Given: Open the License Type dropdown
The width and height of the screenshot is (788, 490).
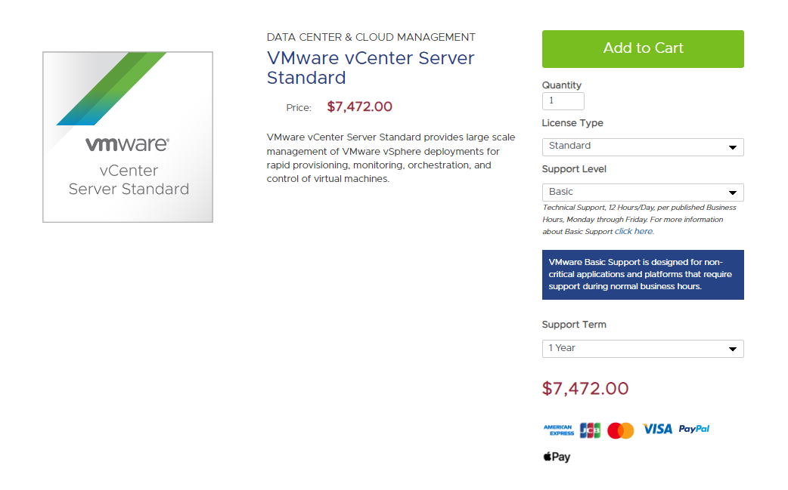Looking at the screenshot, I should pyautogui.click(x=642, y=146).
